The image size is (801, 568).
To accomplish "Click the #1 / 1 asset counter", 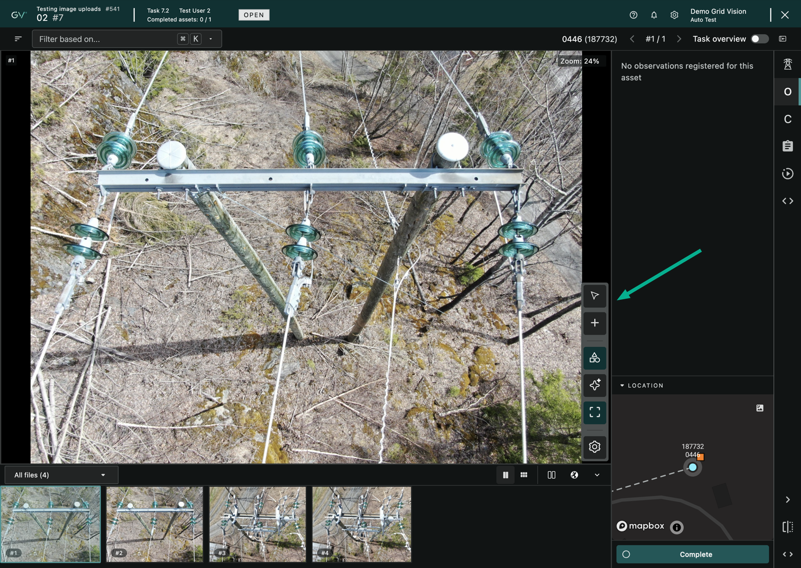I will 655,39.
